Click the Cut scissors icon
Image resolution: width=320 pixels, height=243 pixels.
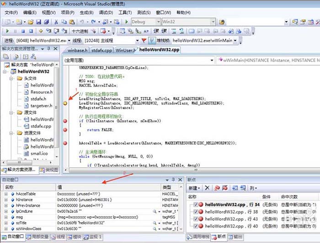56,22
